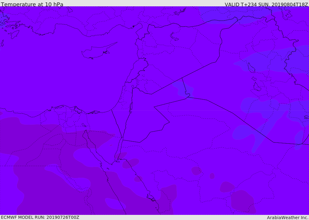309x220 pixels.
Task: Click the 'ArabiaWeather Inc' credit text
Action: point(287,218)
